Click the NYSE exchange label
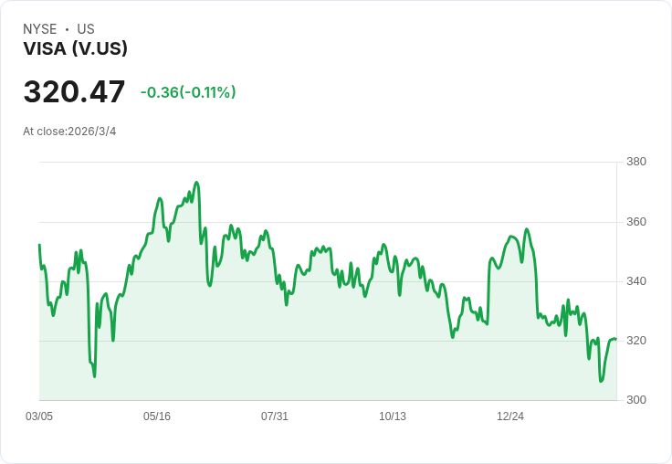The image size is (672, 464). 39,29
